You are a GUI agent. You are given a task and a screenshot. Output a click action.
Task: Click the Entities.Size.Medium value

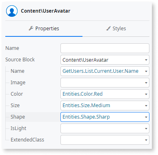86,106
